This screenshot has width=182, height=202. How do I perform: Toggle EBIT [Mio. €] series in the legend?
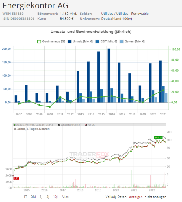tap(106, 41)
